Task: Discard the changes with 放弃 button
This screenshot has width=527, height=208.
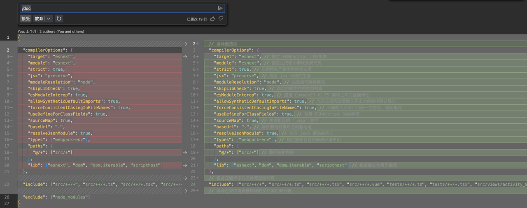Action: (x=39, y=18)
